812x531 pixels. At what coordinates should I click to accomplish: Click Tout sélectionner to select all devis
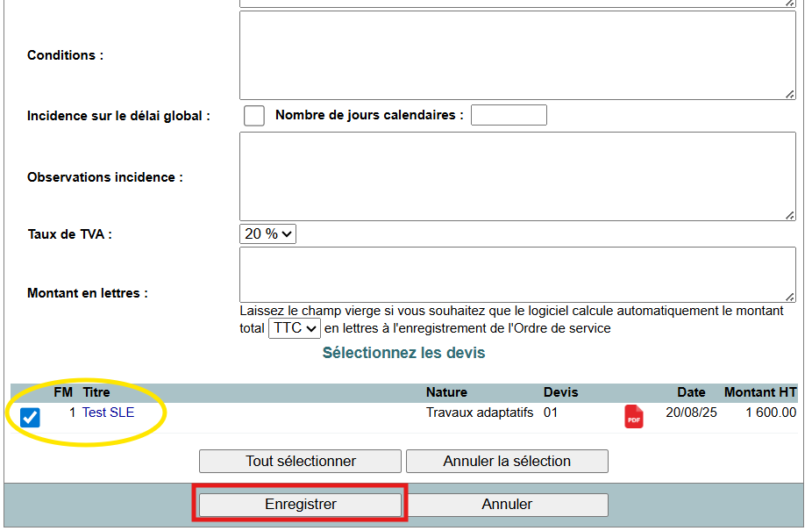pyautogui.click(x=300, y=461)
